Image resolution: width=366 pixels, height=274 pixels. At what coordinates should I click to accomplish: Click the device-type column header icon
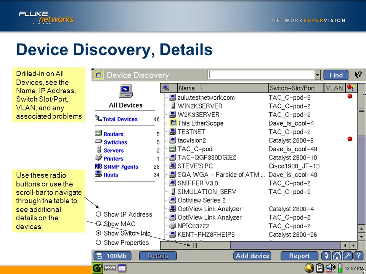pyautogui.click(x=165, y=88)
